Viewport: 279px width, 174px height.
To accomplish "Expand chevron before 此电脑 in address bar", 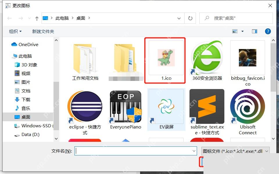I will [52, 18].
